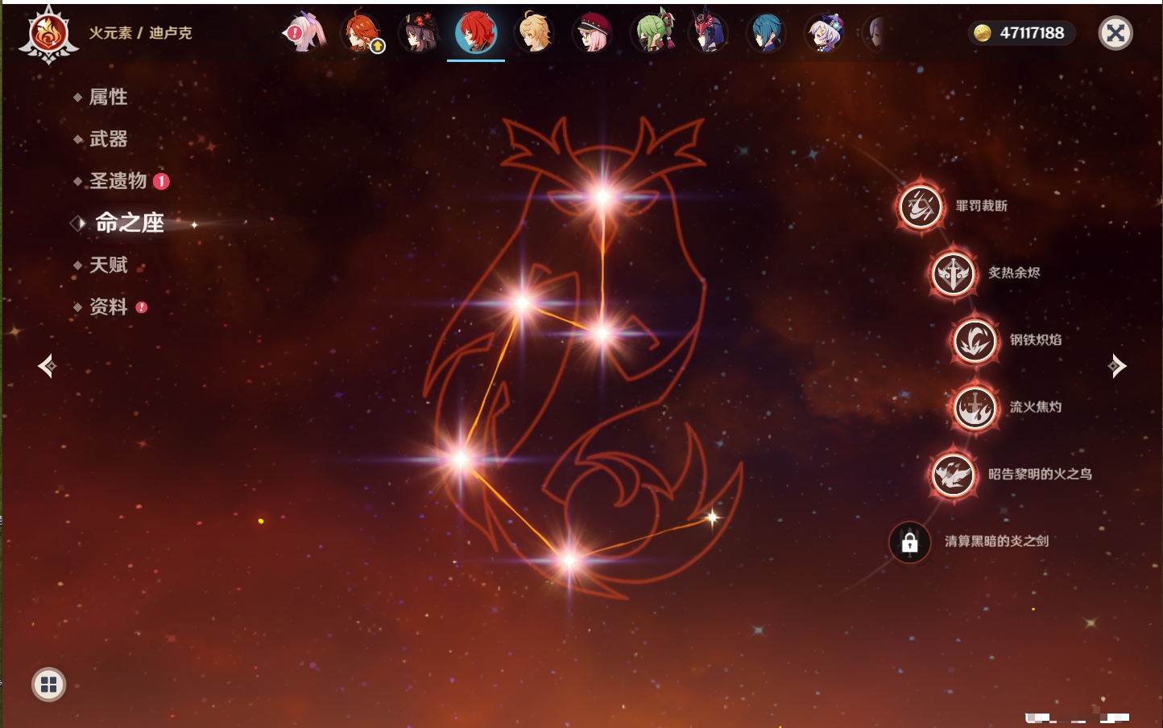1163x728 pixels.
Task: Switch to the blond-haired character avatar
Action: point(534,33)
